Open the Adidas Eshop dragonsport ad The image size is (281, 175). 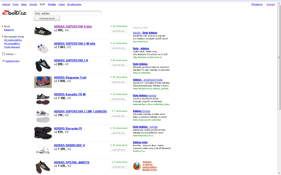[141, 111]
